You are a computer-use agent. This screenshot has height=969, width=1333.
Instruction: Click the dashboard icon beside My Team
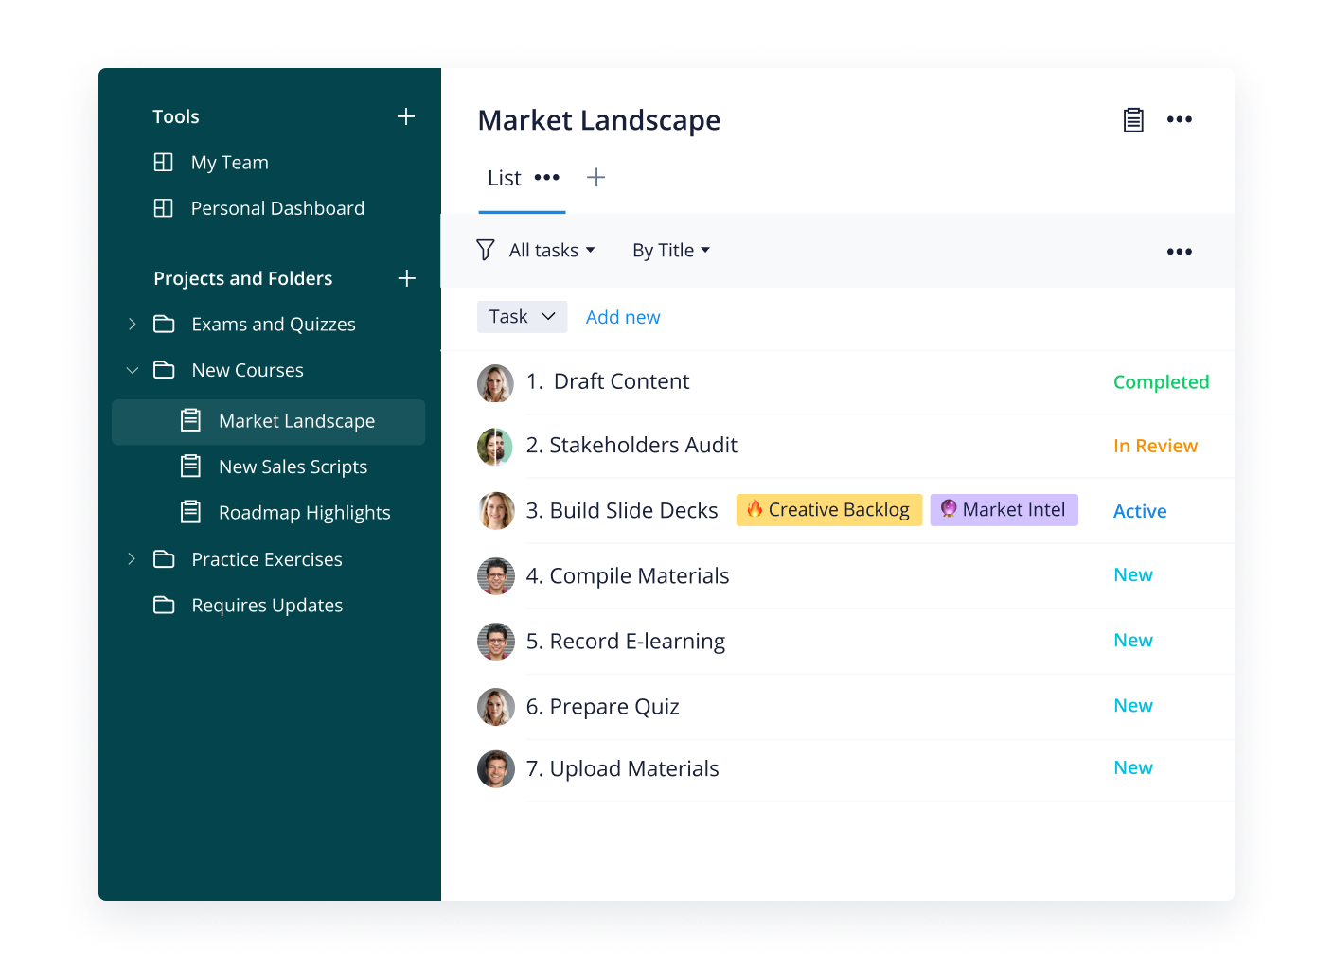(x=163, y=162)
